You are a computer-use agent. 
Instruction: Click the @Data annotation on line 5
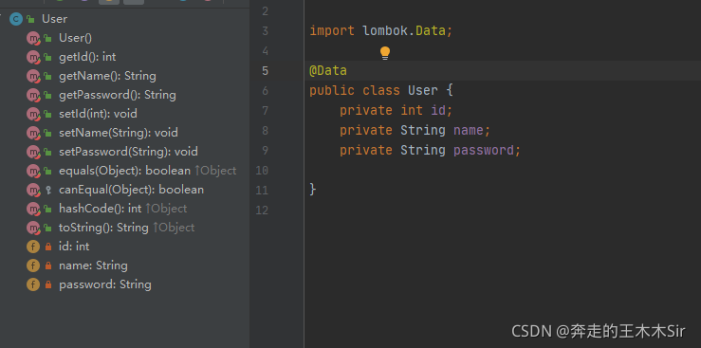click(328, 70)
